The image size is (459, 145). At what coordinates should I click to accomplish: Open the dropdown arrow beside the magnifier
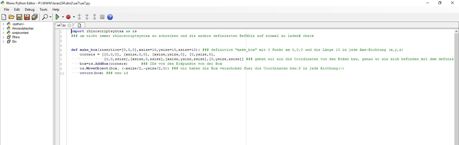coord(51,17)
